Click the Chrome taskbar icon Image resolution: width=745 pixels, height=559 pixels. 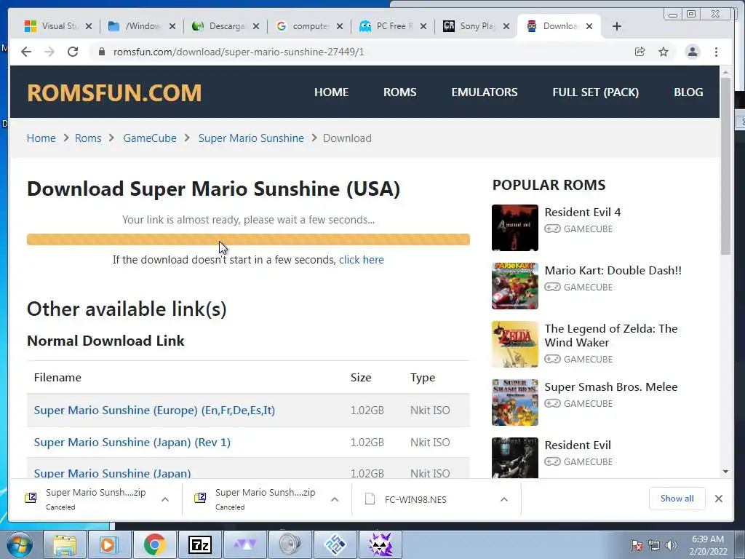click(154, 544)
